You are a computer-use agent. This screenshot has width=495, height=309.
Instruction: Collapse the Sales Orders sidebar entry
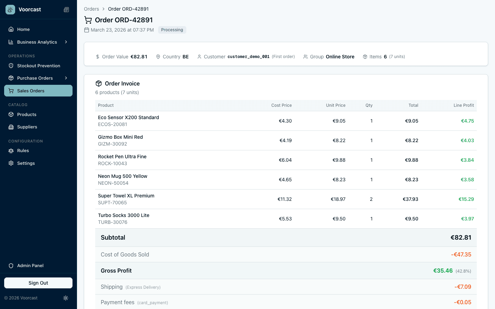tap(31, 91)
